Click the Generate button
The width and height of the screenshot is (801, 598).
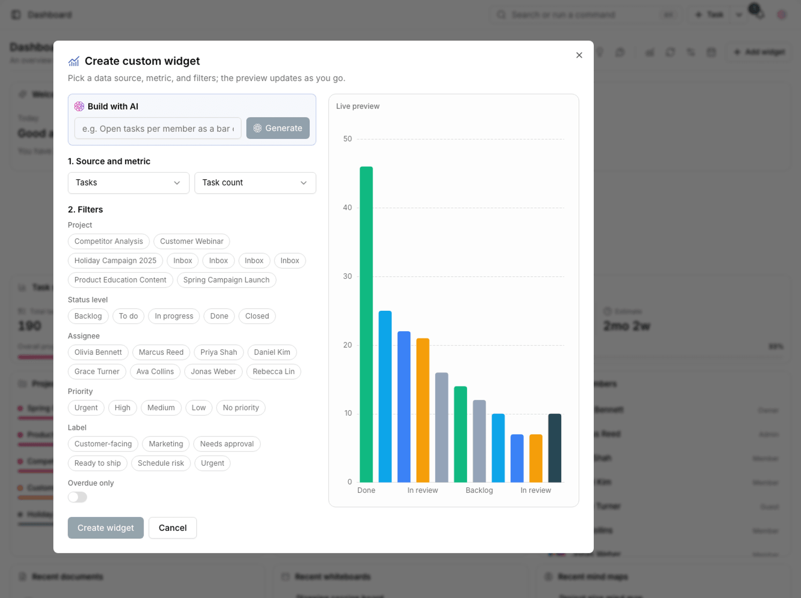pyautogui.click(x=278, y=128)
